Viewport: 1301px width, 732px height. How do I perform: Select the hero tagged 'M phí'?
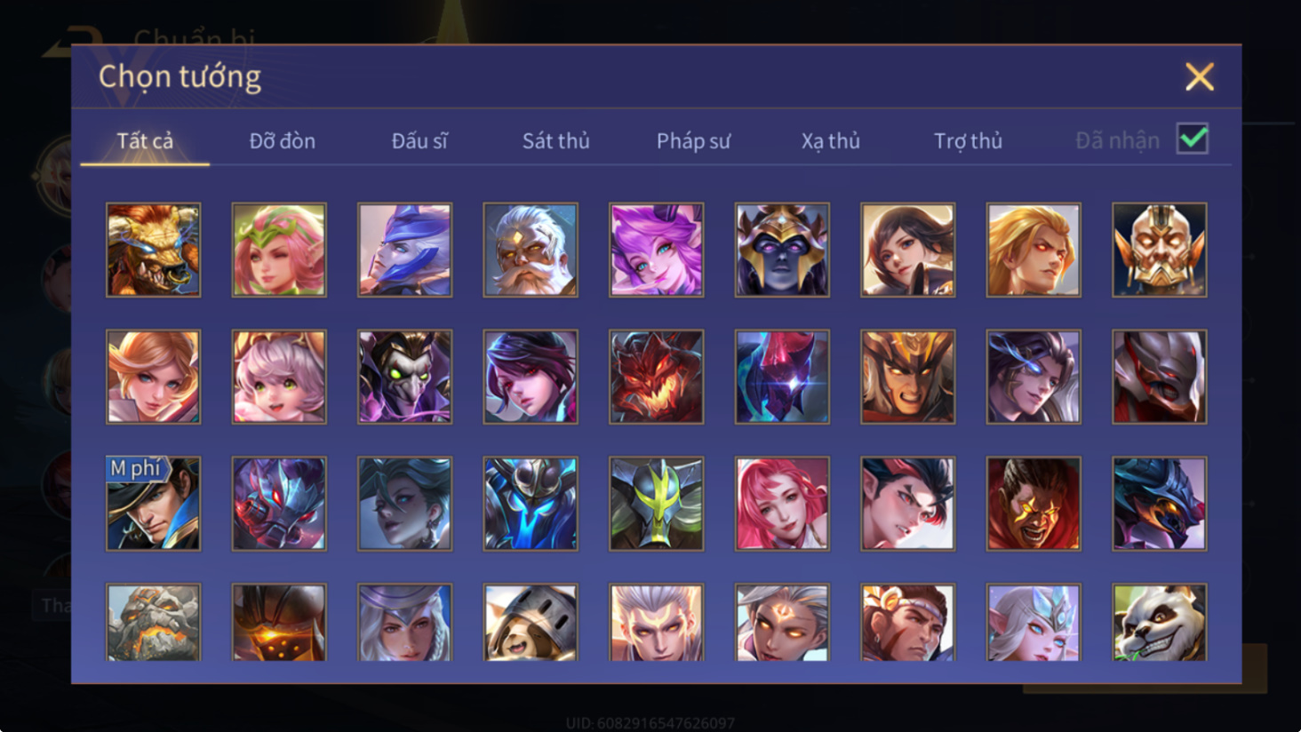point(154,504)
